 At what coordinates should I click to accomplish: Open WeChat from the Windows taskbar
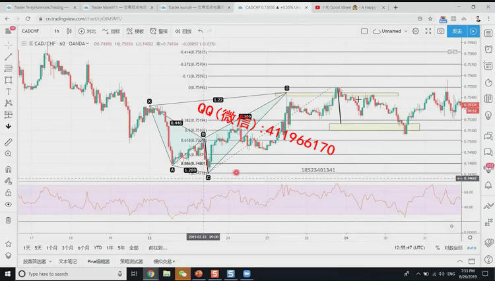pos(182,274)
